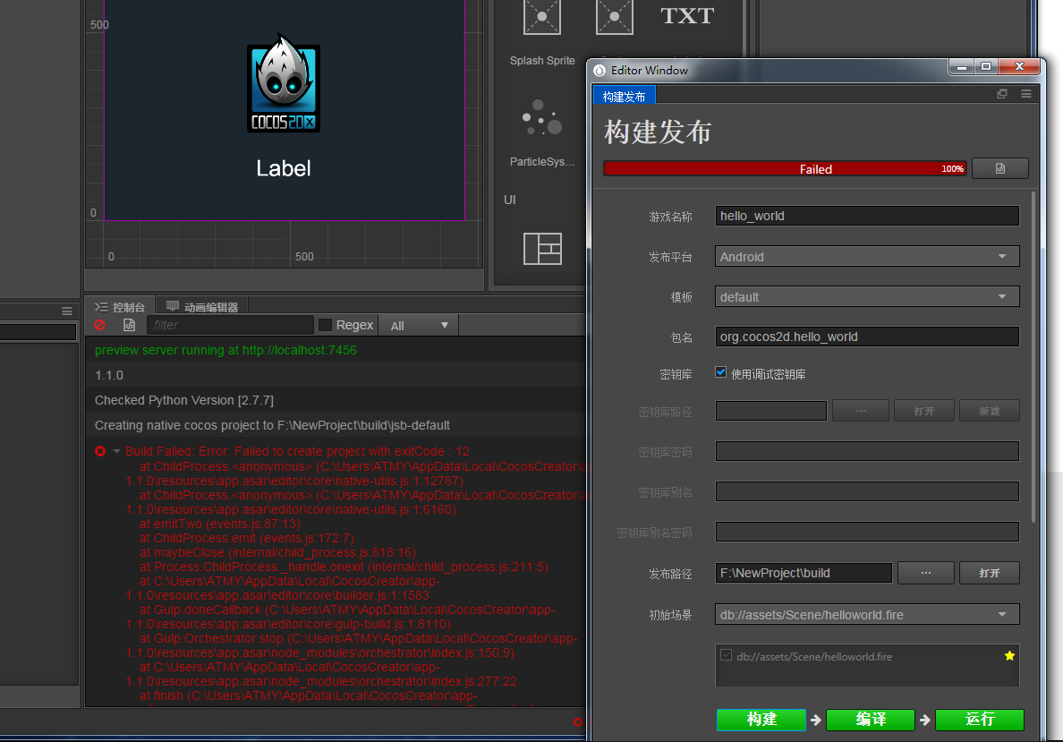Collapse the Build Failed error stack
The image size is (1063, 742).
pos(116,451)
